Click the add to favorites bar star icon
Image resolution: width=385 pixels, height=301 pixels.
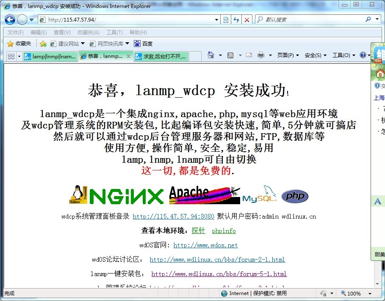pos(43,44)
